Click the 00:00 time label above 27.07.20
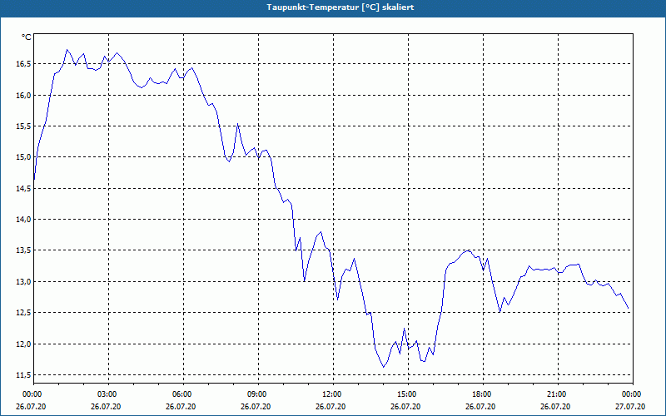Screen dimensions: 666x416 [x=630, y=394]
